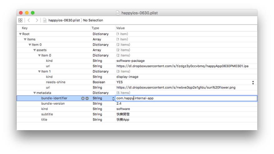Click the minus button on bundle-identifier row

pyautogui.click(x=87, y=98)
